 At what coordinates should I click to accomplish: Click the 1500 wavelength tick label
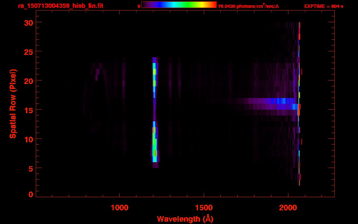(204, 207)
